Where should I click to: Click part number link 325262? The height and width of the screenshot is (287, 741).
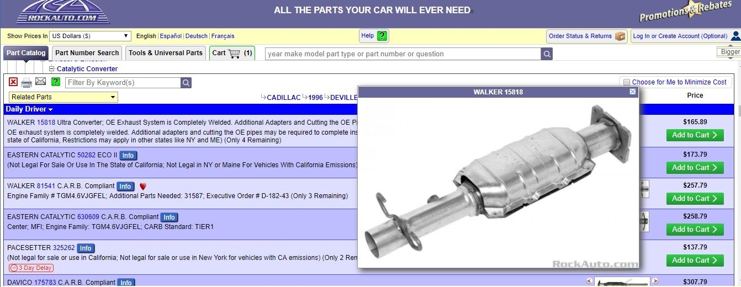pos(64,248)
